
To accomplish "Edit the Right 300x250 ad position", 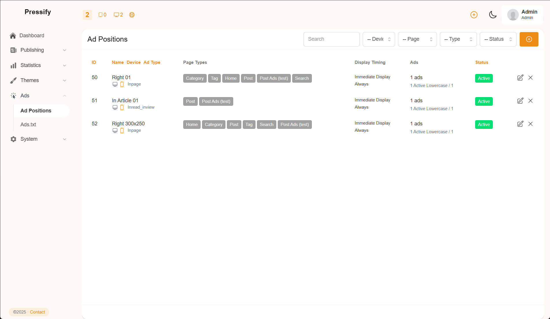I will (520, 124).
